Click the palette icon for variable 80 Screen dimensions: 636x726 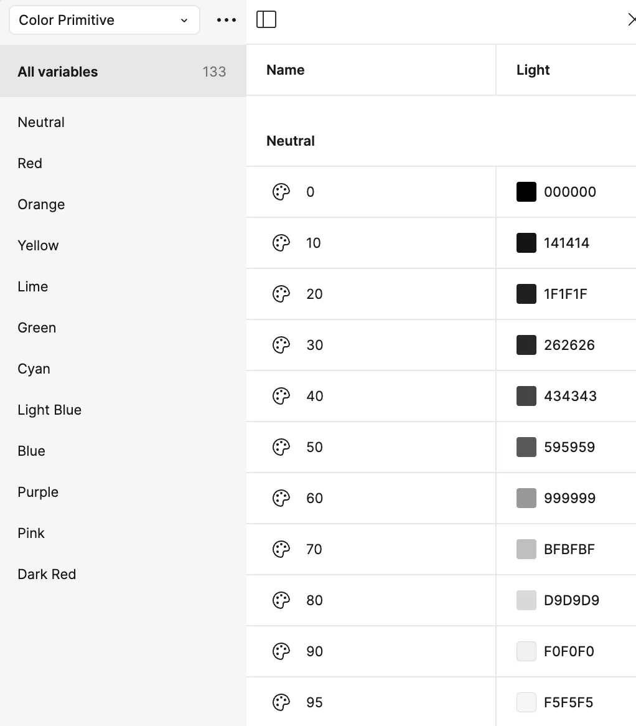[x=281, y=600]
